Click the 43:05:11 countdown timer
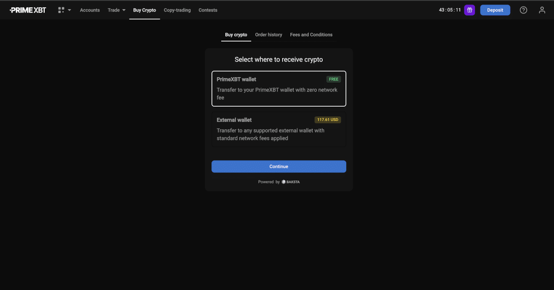554x290 pixels. pos(450,10)
